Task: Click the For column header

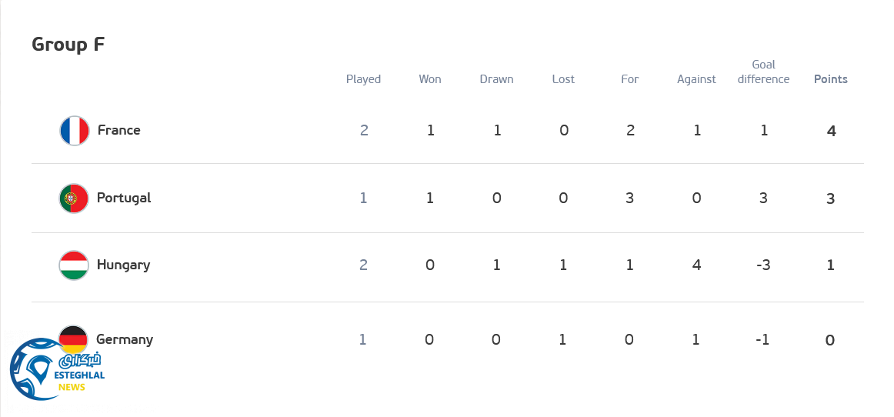Action: tap(630, 79)
